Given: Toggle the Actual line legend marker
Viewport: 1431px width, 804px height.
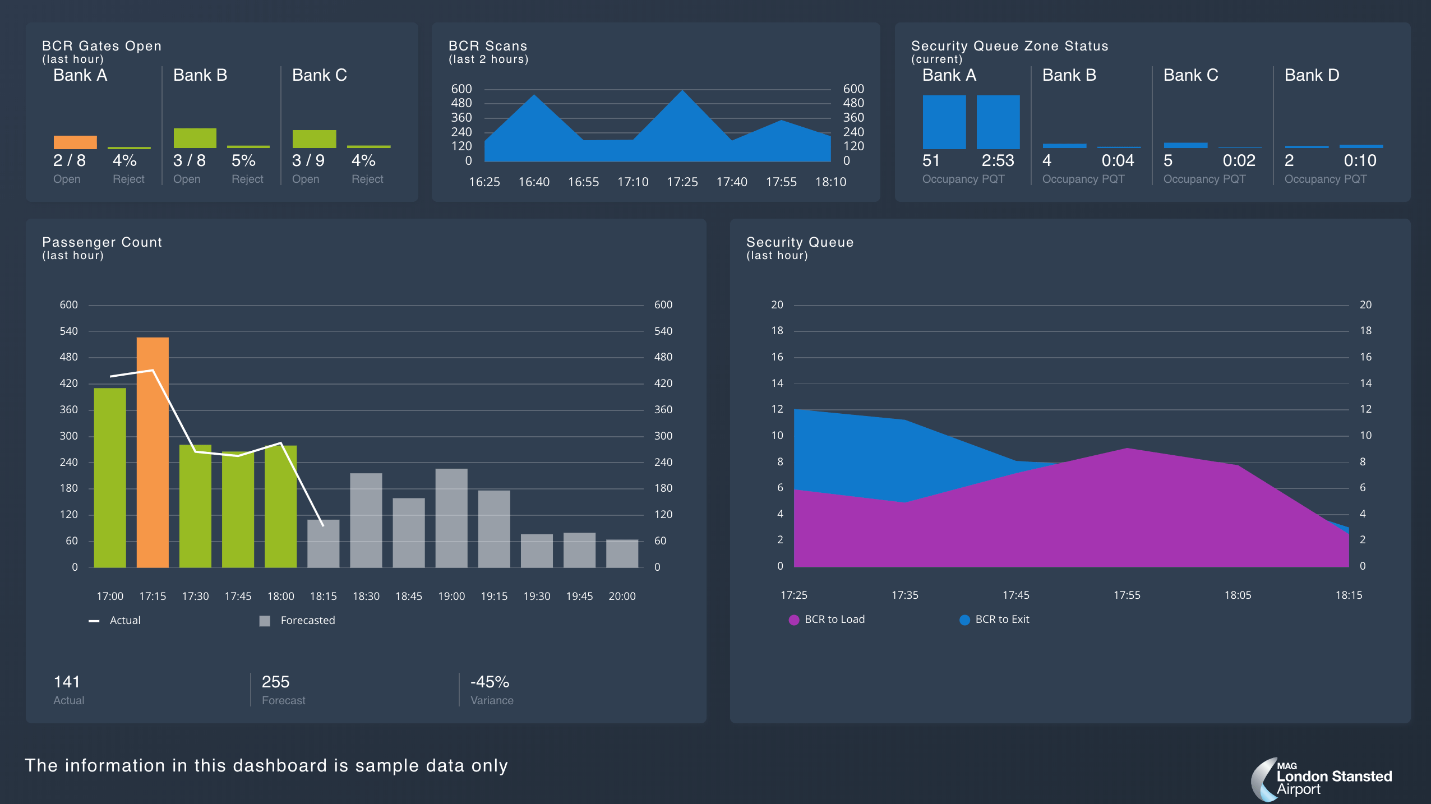Looking at the screenshot, I should [x=94, y=621].
